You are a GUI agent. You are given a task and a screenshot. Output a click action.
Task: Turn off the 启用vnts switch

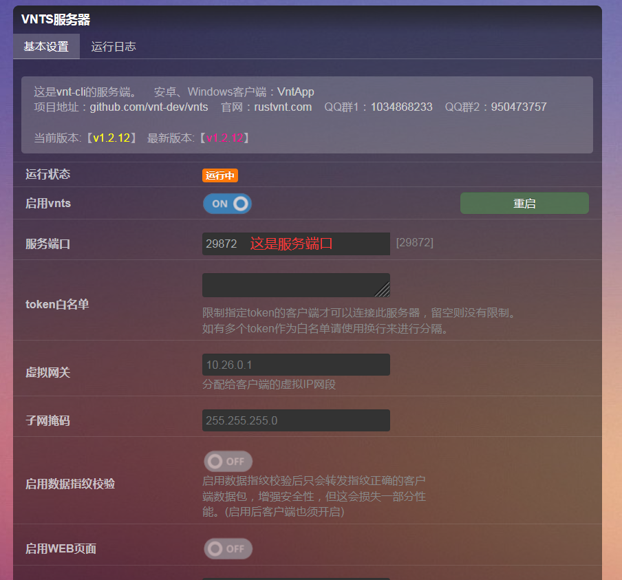pyautogui.click(x=227, y=204)
